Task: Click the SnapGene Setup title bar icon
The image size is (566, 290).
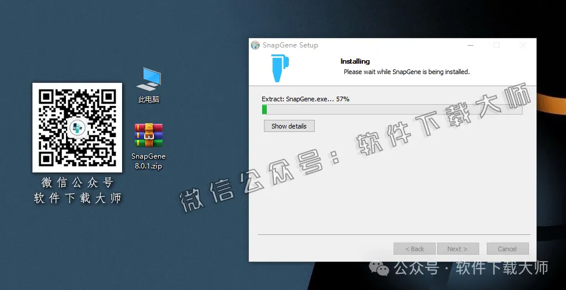Action: (255, 45)
